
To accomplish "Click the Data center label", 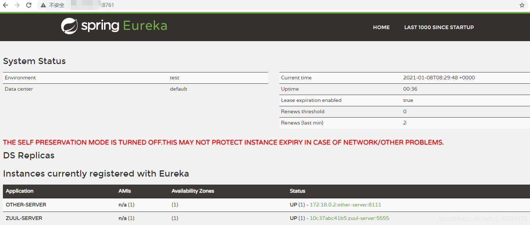I will point(19,89).
